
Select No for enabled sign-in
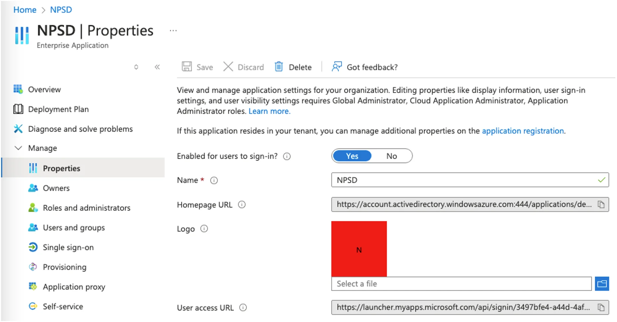coord(391,156)
